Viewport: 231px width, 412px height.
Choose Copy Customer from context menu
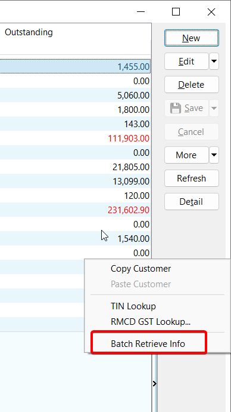point(141,269)
